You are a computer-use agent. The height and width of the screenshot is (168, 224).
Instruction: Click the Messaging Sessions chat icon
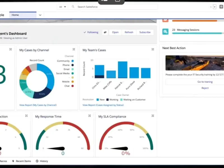coord(165,32)
